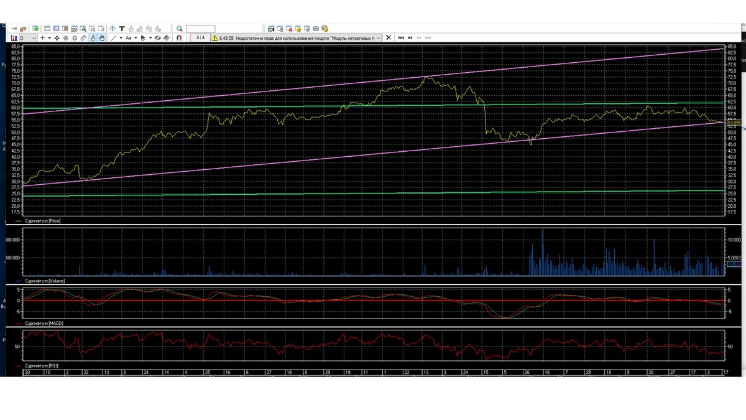Jump to first message with skip-back control

(x=401, y=37)
